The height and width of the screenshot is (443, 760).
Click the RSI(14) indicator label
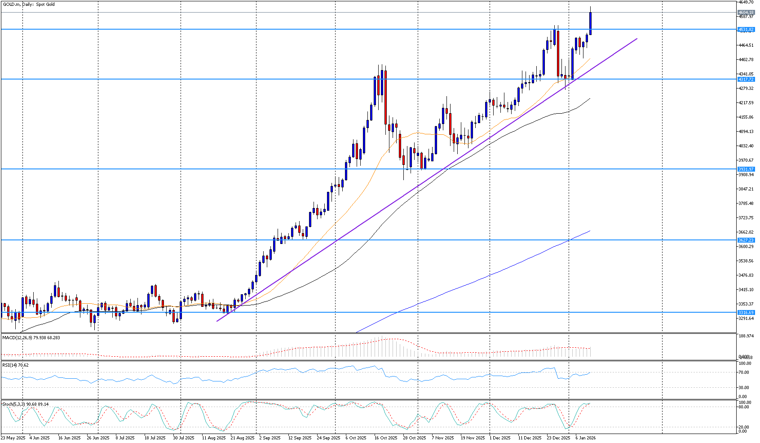point(15,365)
